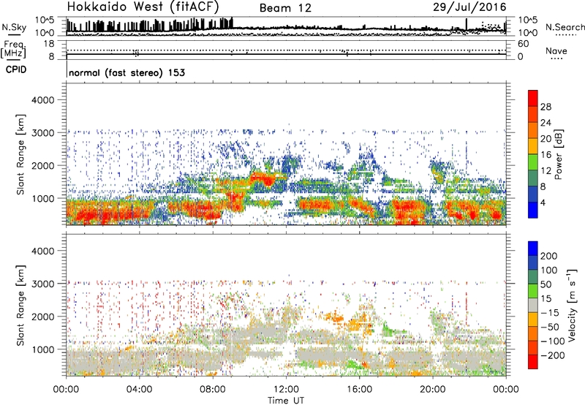This screenshot has height=405, width=585.
Task: Click '4000' tick on power panel
Action: (x=42, y=100)
